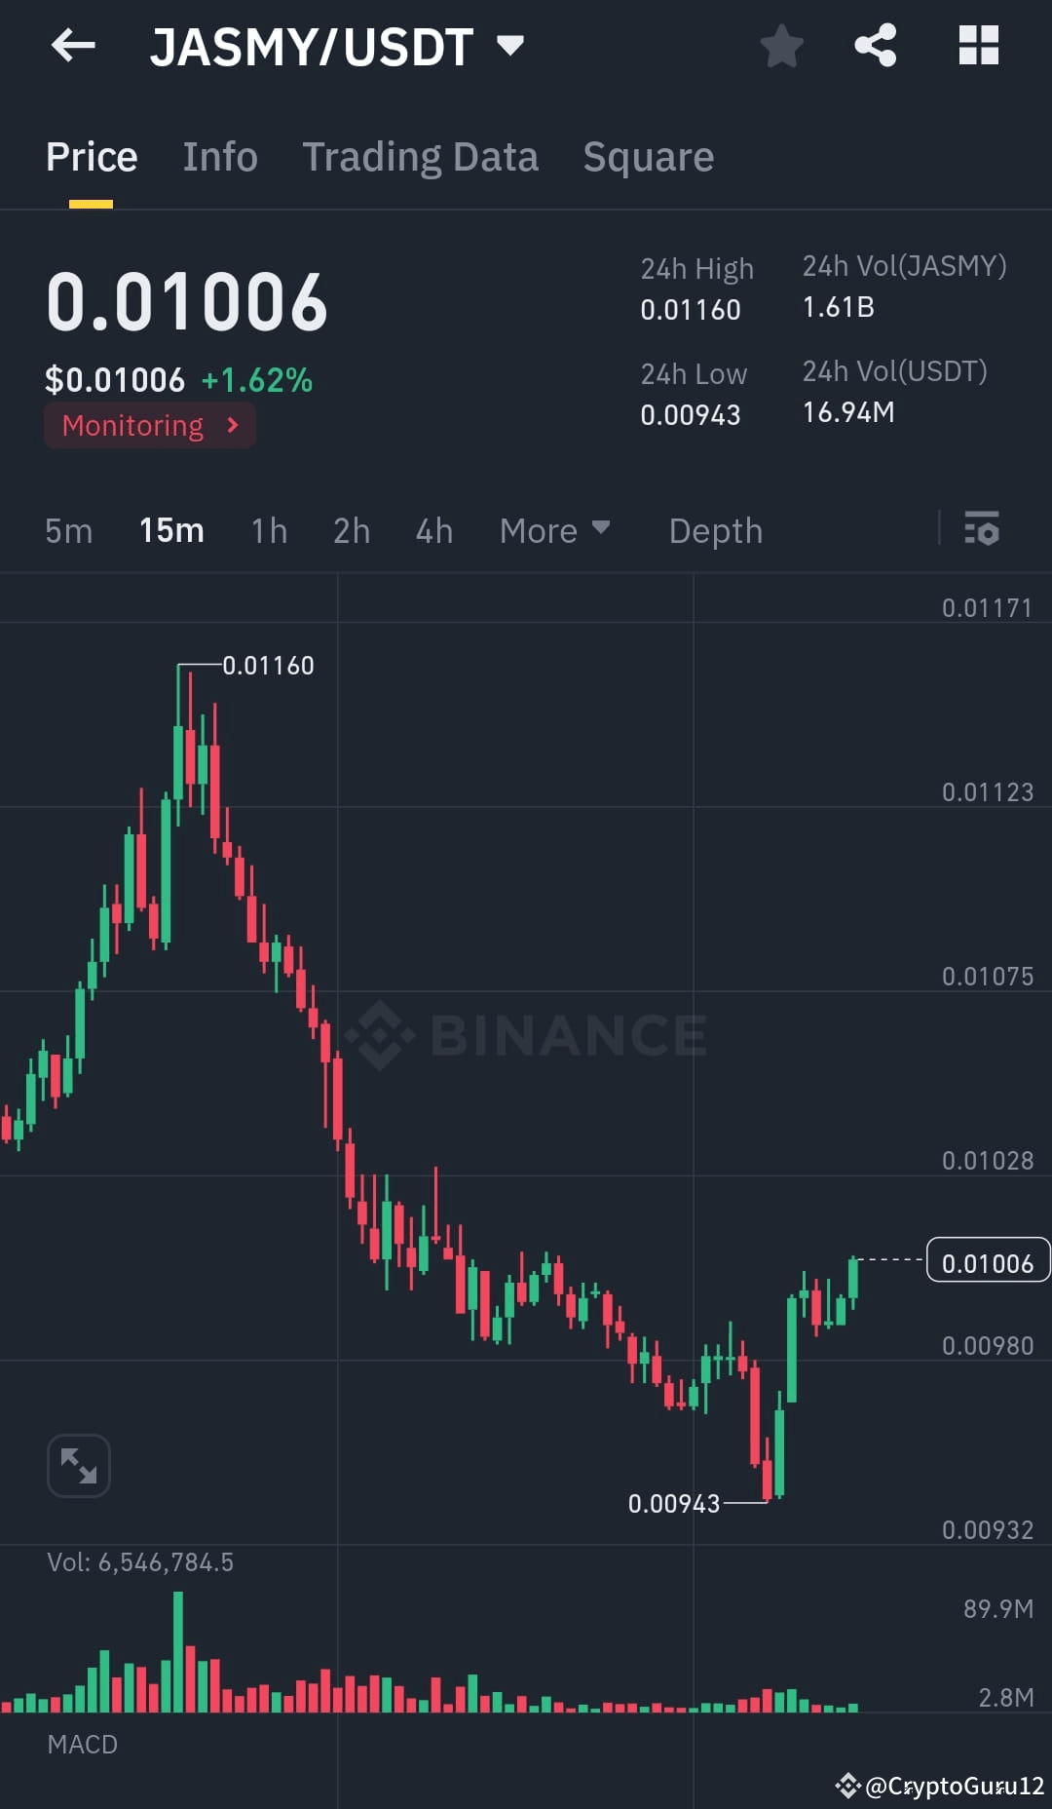
Task: Enable the 4h chart interval
Action: pyautogui.click(x=432, y=530)
